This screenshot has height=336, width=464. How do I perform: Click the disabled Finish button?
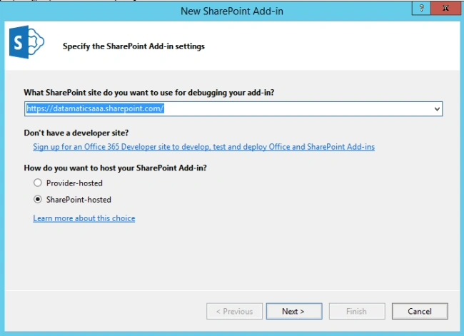click(357, 311)
